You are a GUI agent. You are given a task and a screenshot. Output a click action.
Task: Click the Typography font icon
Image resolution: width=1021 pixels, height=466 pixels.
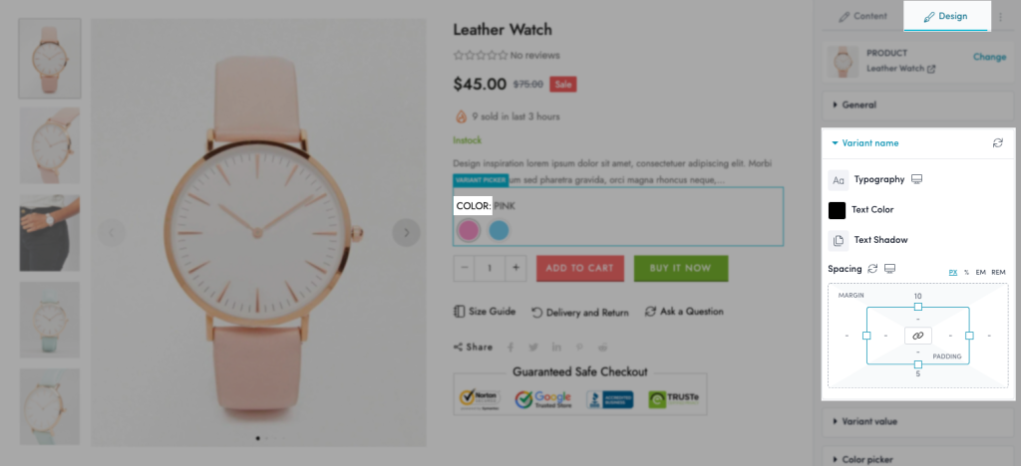point(838,180)
